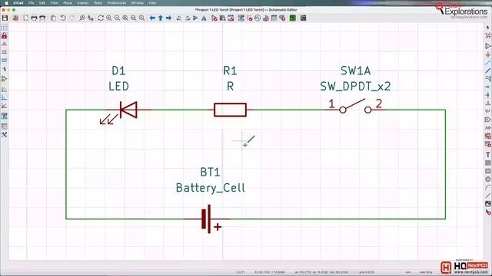Choose the Add Wire tool
The image size is (492, 276).
pyautogui.click(x=488, y=63)
